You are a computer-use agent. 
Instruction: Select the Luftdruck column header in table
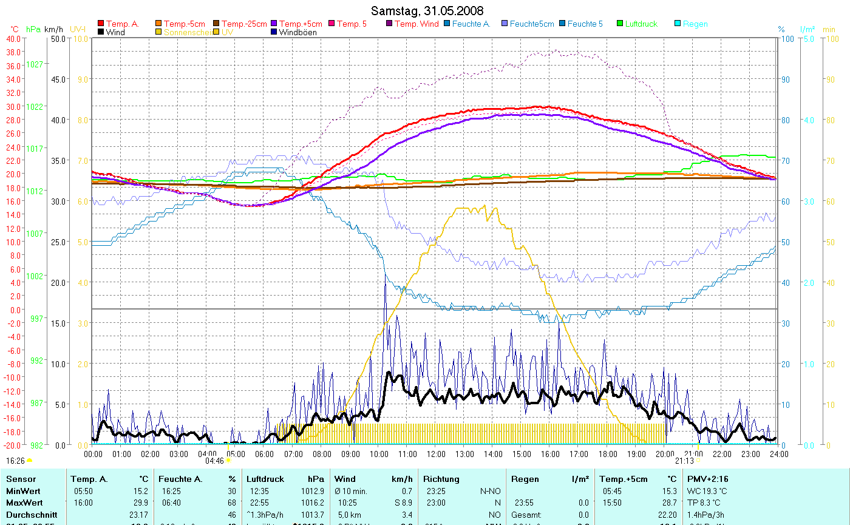click(x=265, y=479)
